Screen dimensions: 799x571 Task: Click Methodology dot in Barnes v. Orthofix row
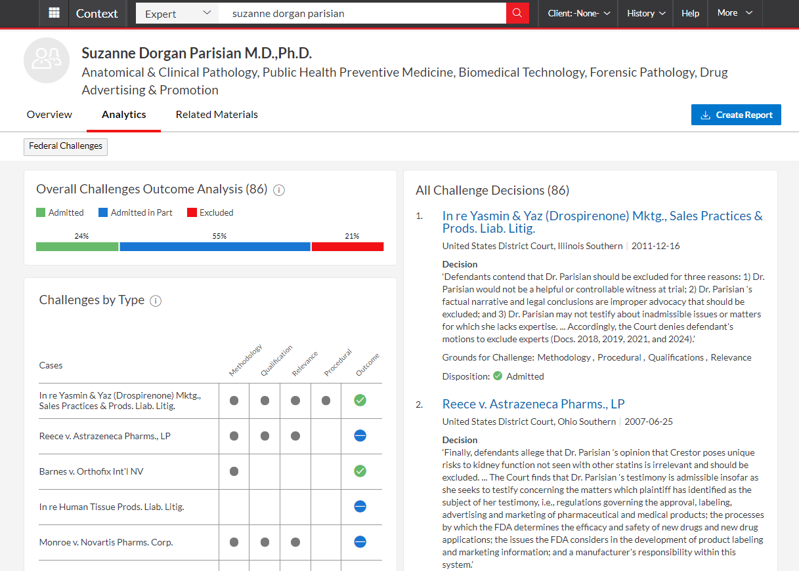coord(234,471)
